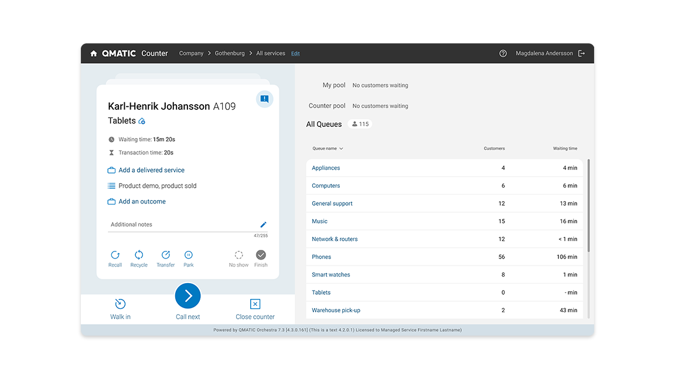Add a delivered service link

click(x=152, y=170)
